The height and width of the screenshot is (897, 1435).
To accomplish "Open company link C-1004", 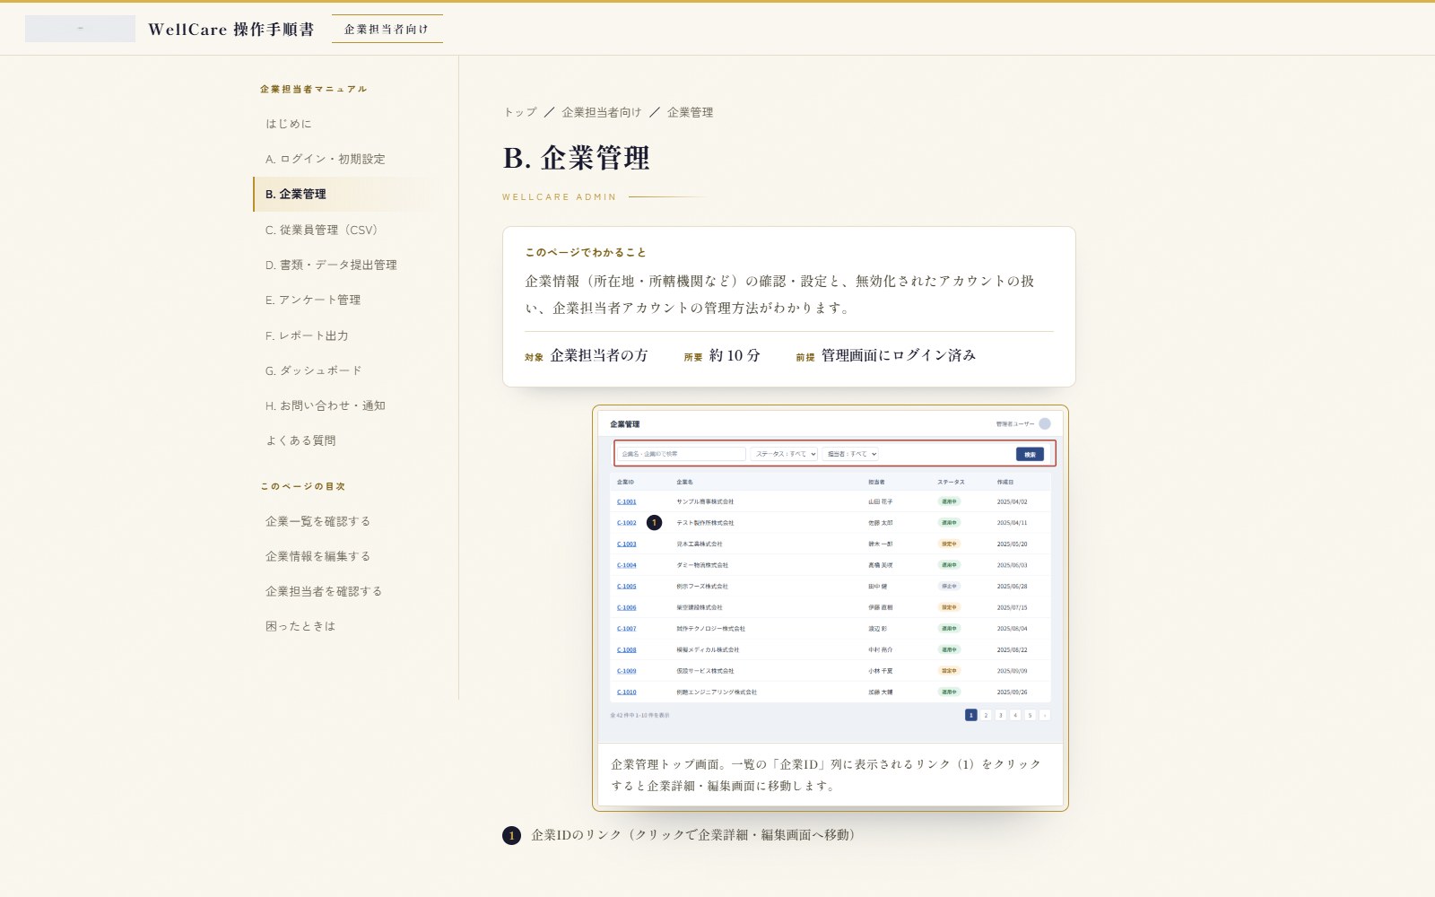I will point(627,566).
